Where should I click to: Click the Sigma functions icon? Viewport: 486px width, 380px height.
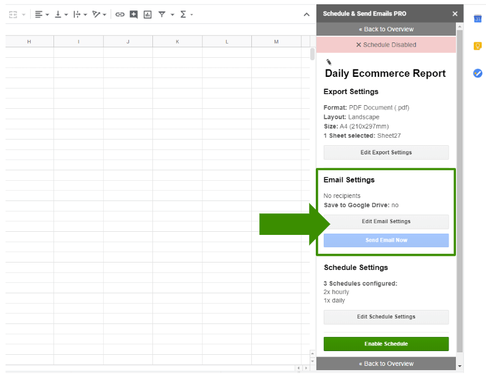point(183,14)
